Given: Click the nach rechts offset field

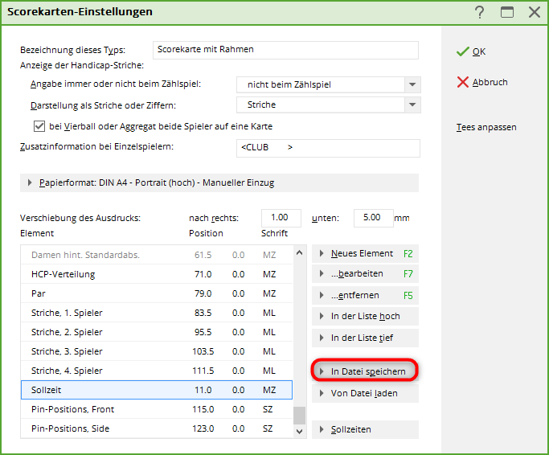Looking at the screenshot, I should pyautogui.click(x=281, y=218).
